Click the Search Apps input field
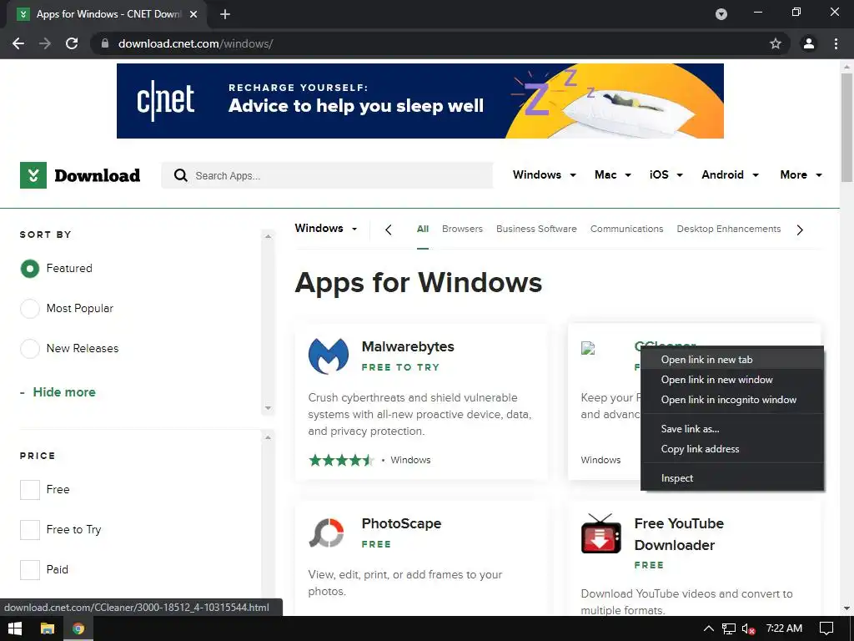The height and width of the screenshot is (641, 854). (327, 175)
